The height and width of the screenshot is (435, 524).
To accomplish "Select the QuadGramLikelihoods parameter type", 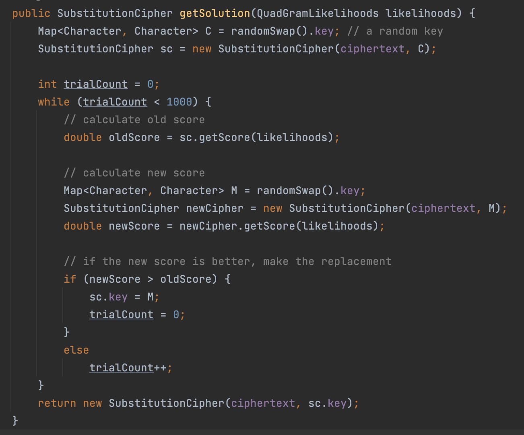I will click(x=318, y=13).
